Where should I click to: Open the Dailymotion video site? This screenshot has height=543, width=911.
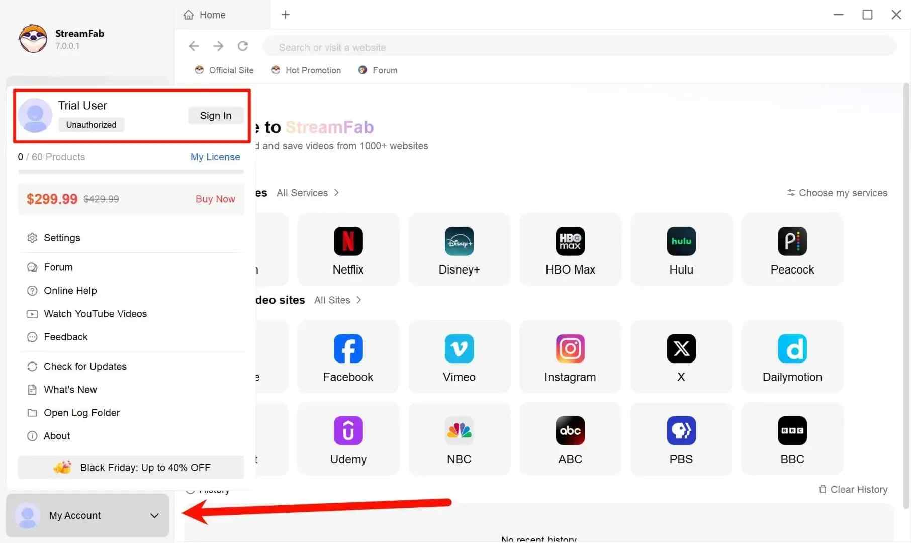pos(791,356)
